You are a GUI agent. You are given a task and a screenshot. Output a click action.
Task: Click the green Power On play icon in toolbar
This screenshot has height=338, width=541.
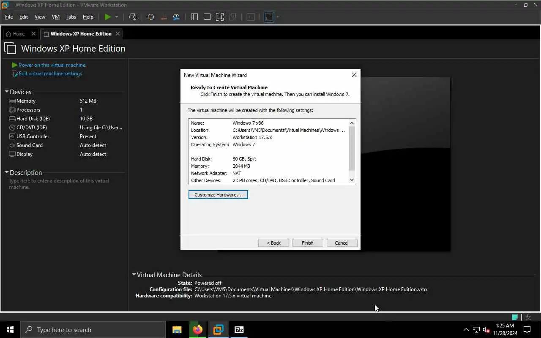(108, 17)
